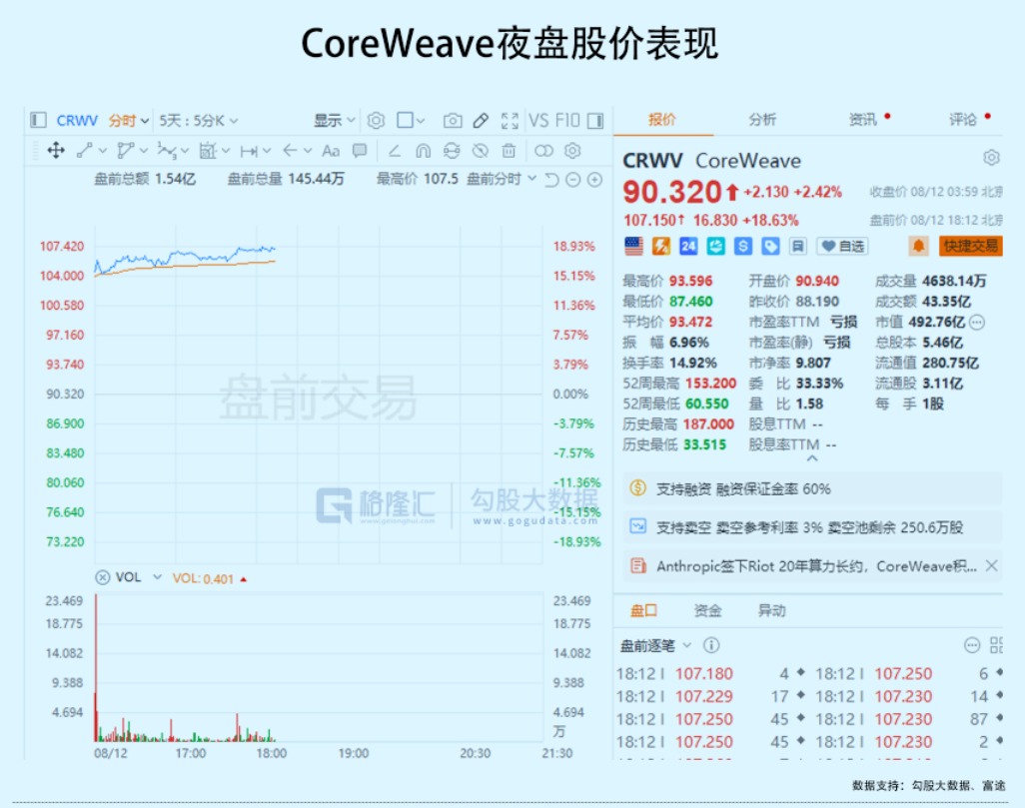Switch to the 资金 capital flow tab
This screenshot has width=1025, height=808.
click(707, 610)
